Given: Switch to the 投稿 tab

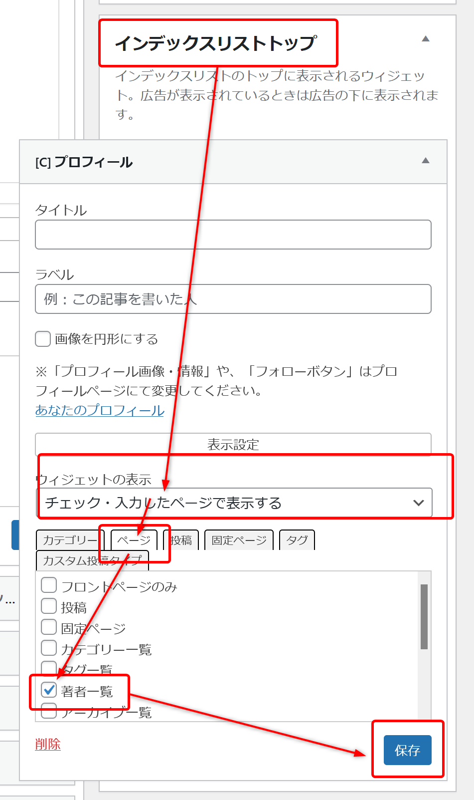Looking at the screenshot, I should pyautogui.click(x=181, y=540).
